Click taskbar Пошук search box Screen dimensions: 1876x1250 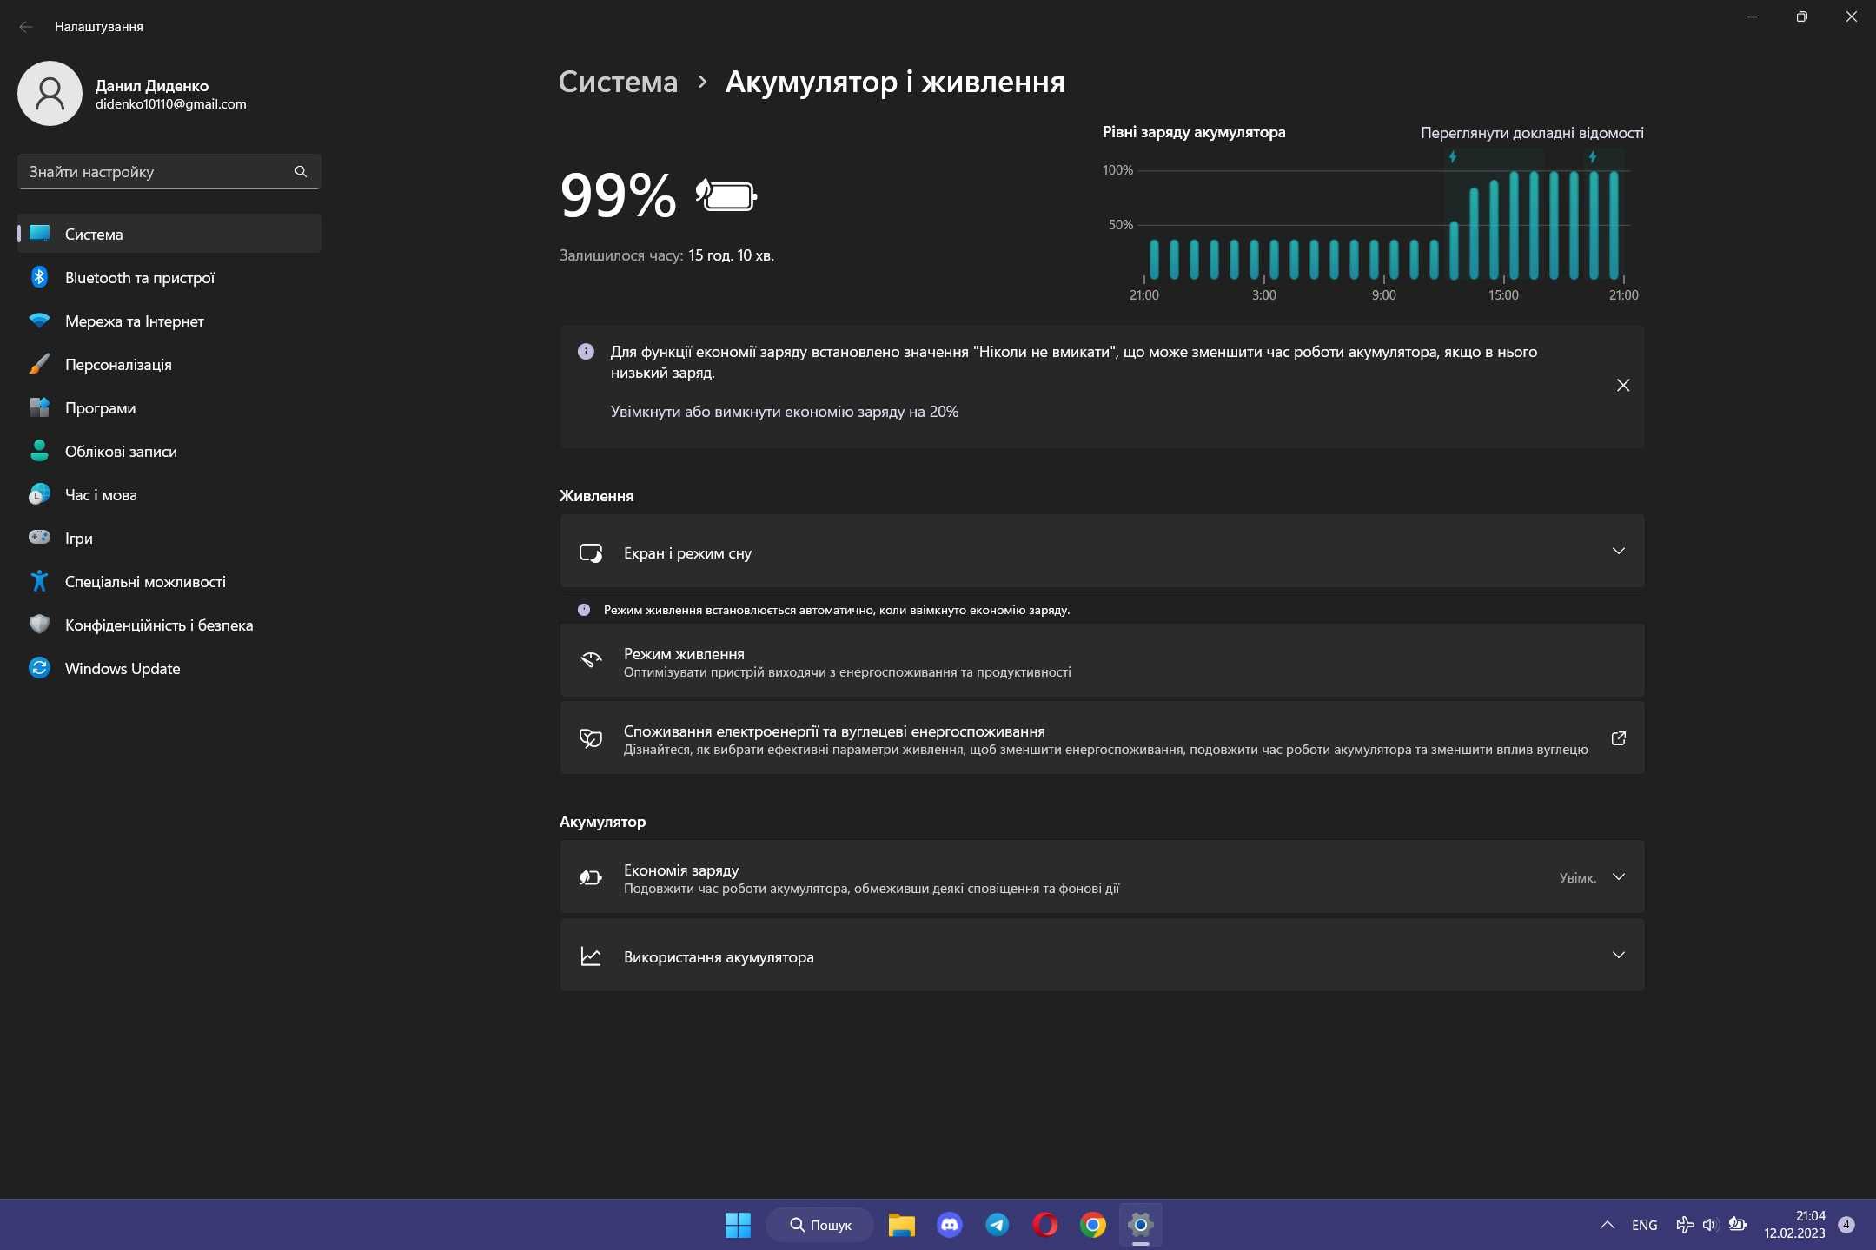click(819, 1225)
